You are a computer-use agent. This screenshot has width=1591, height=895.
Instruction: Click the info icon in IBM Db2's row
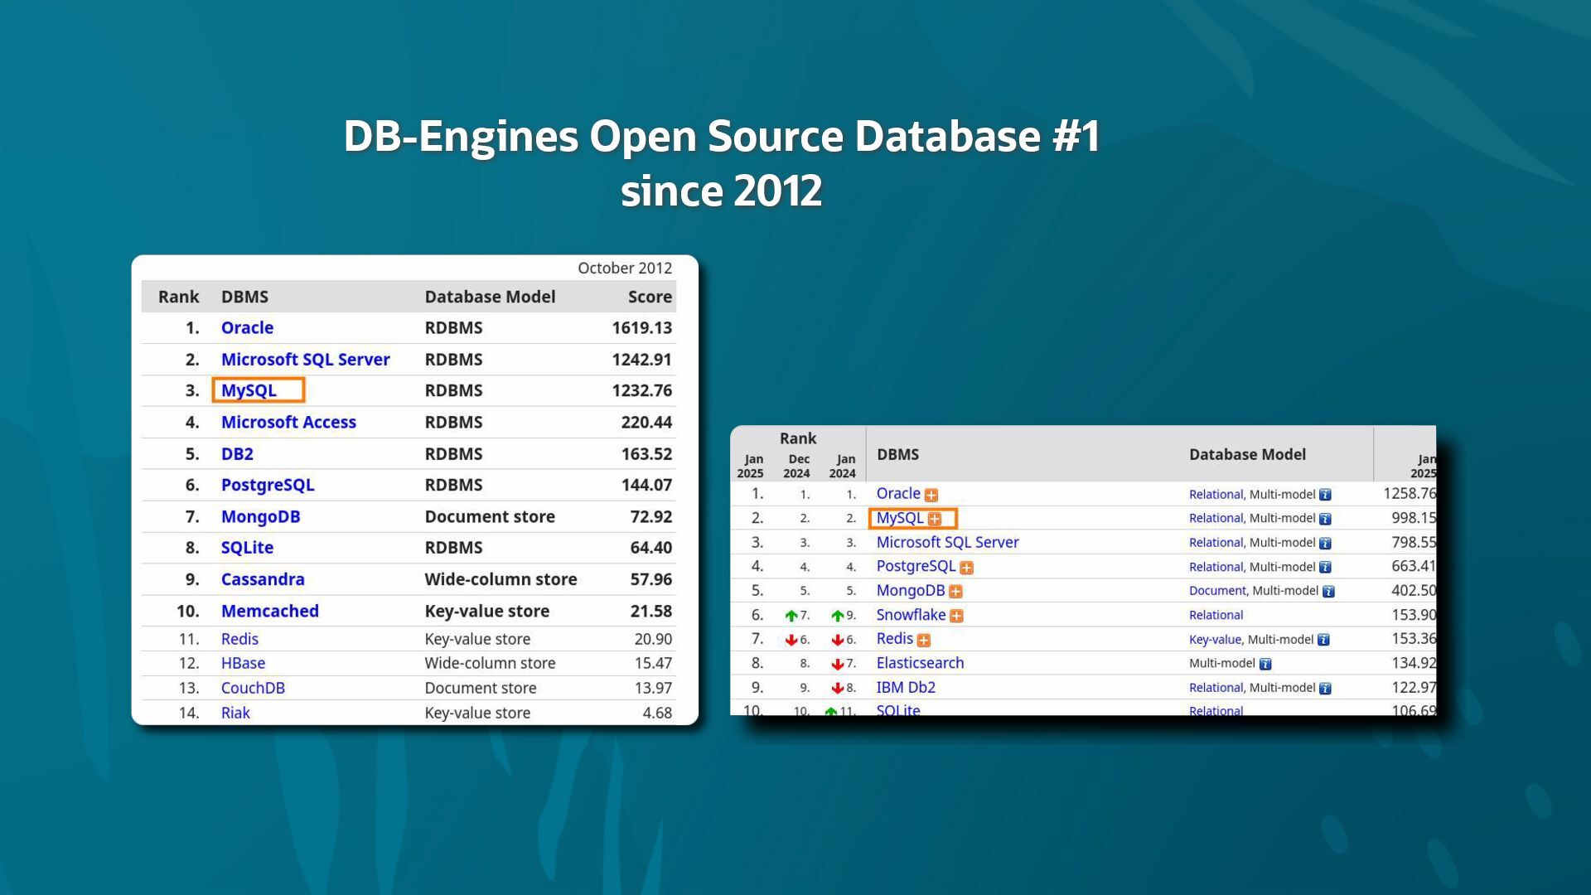[1325, 689]
